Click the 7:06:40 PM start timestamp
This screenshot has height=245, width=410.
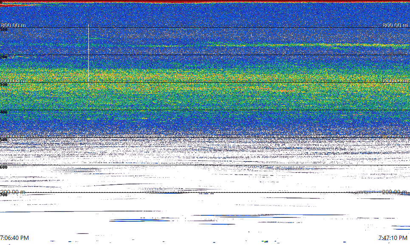pyautogui.click(x=14, y=238)
